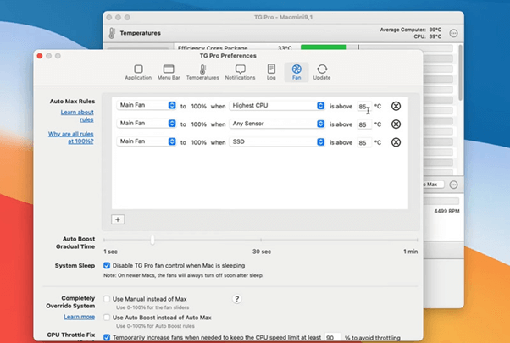Viewport: 510px width, 343px height.
Task: Click the 30 sec slider mark label
Action: click(x=262, y=252)
